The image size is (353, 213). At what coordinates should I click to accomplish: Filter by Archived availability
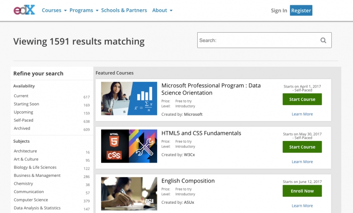(x=22, y=129)
